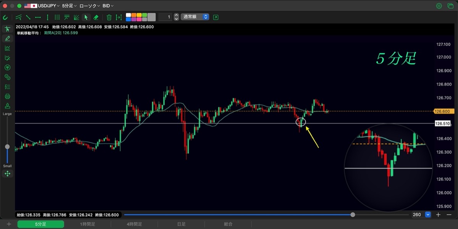
Task: Toggle the crosshair cursor in sidebar
Action: pyautogui.click(x=7, y=29)
